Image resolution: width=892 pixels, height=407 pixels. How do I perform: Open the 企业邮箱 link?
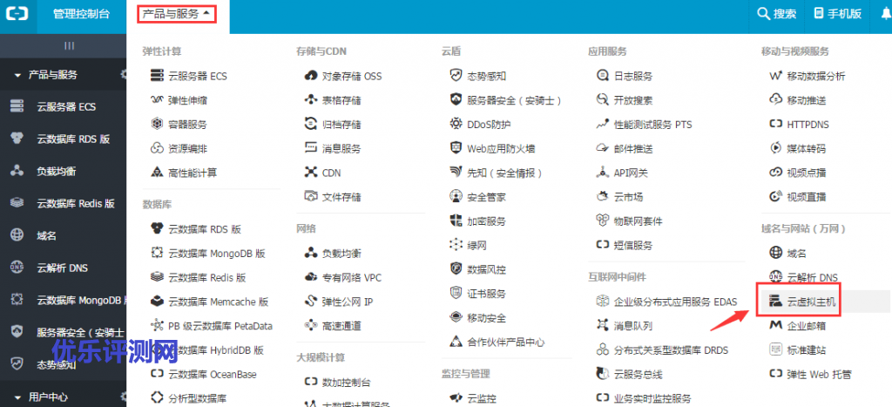[806, 325]
